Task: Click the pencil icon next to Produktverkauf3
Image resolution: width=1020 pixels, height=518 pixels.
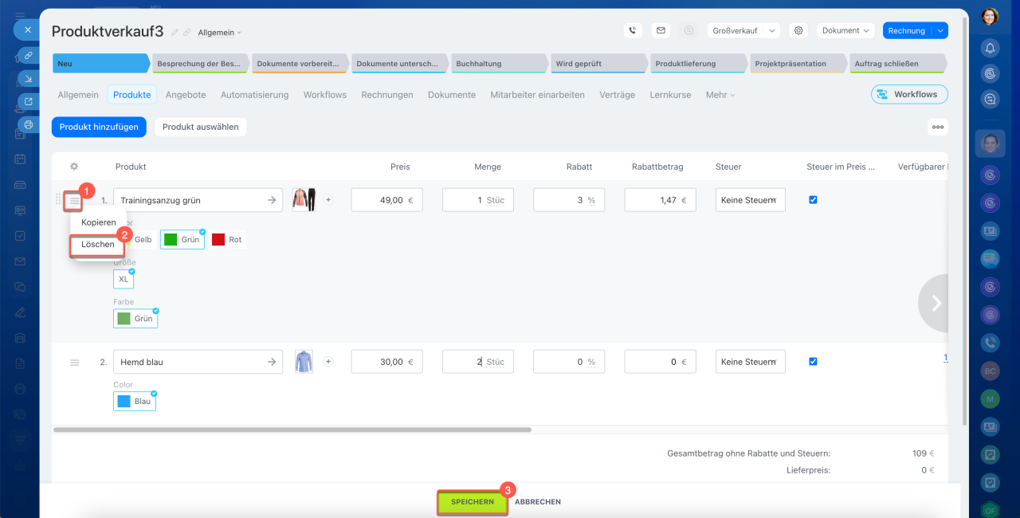Action: pyautogui.click(x=175, y=33)
